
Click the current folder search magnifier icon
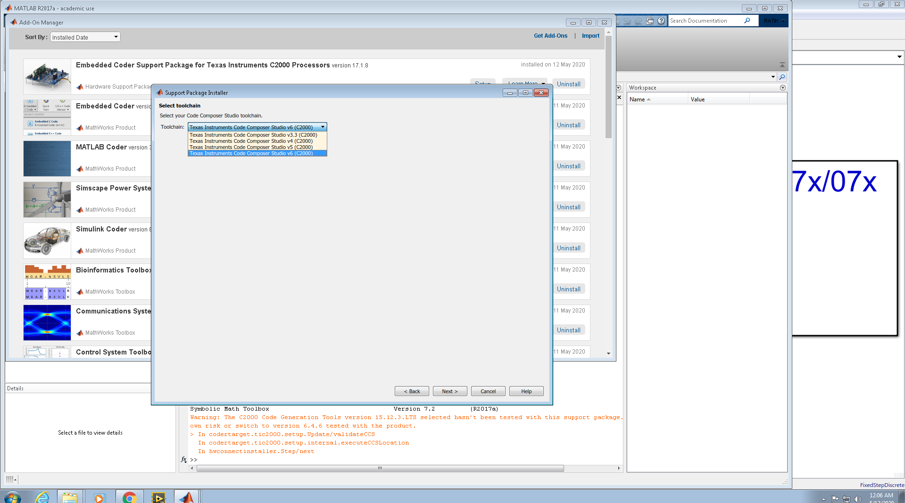pyautogui.click(x=782, y=77)
